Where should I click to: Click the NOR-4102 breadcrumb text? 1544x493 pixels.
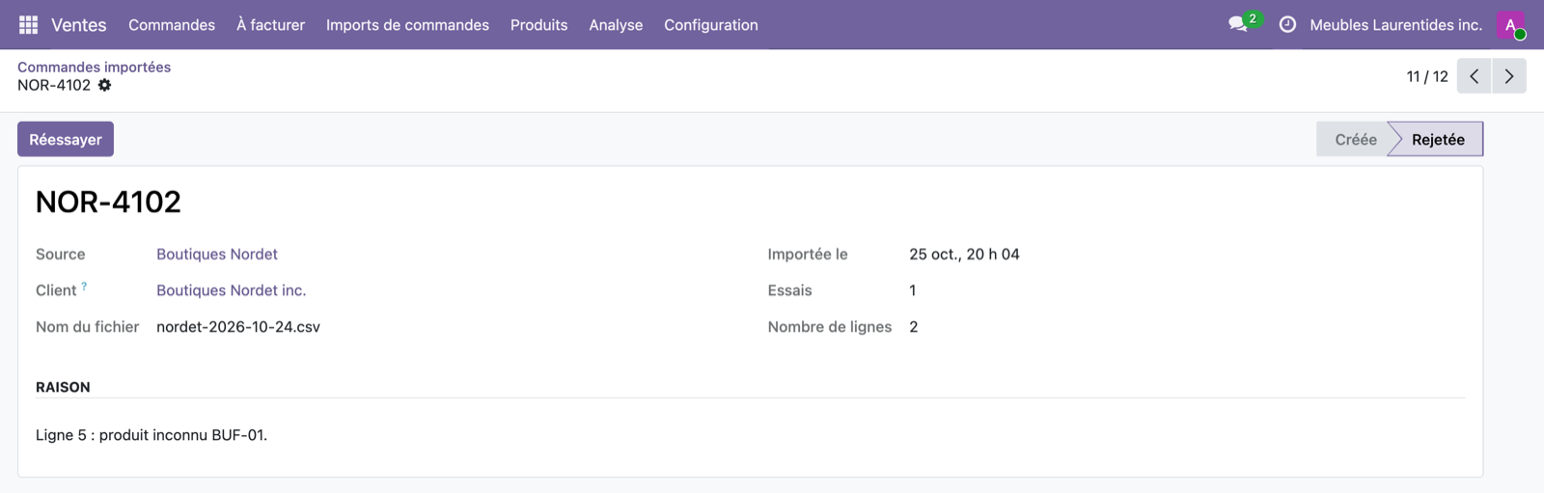pos(54,85)
